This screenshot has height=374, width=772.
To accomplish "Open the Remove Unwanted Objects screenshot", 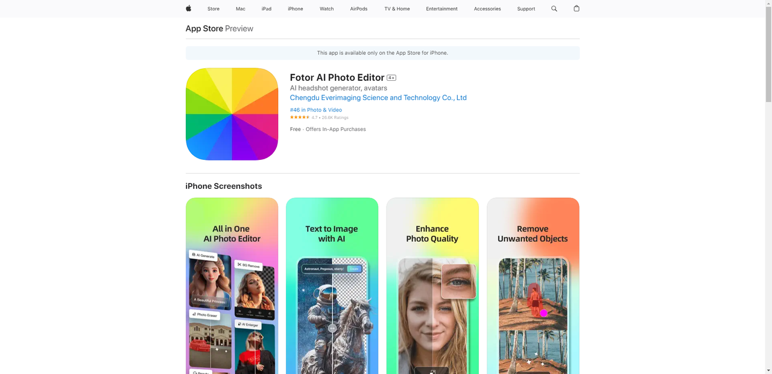I will coord(533,286).
